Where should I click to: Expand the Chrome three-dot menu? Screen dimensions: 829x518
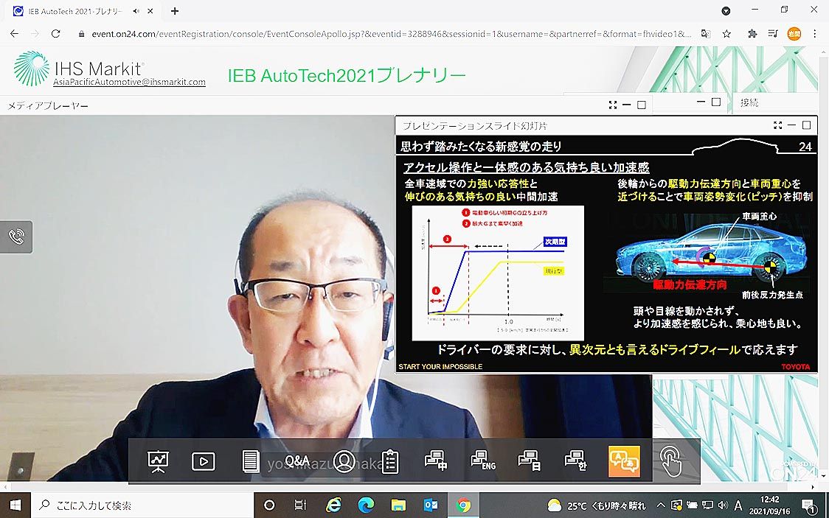tap(815, 34)
